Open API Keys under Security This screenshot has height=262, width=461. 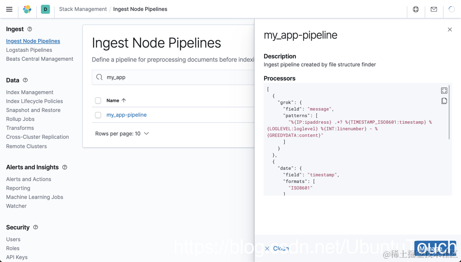(17, 257)
